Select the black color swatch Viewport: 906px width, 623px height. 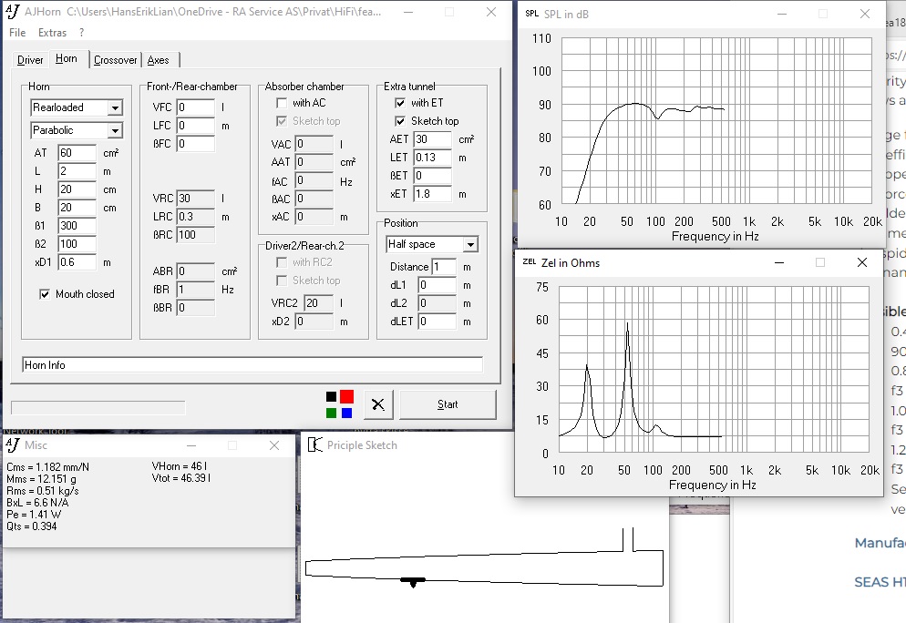click(331, 397)
